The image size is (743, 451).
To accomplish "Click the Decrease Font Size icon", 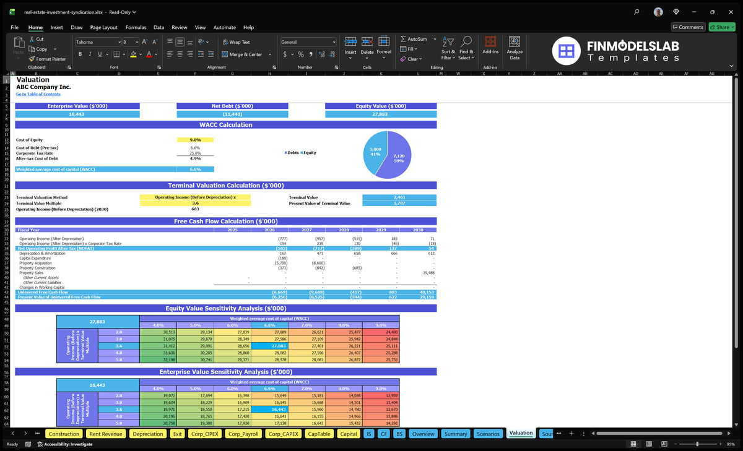I will tap(154, 42).
